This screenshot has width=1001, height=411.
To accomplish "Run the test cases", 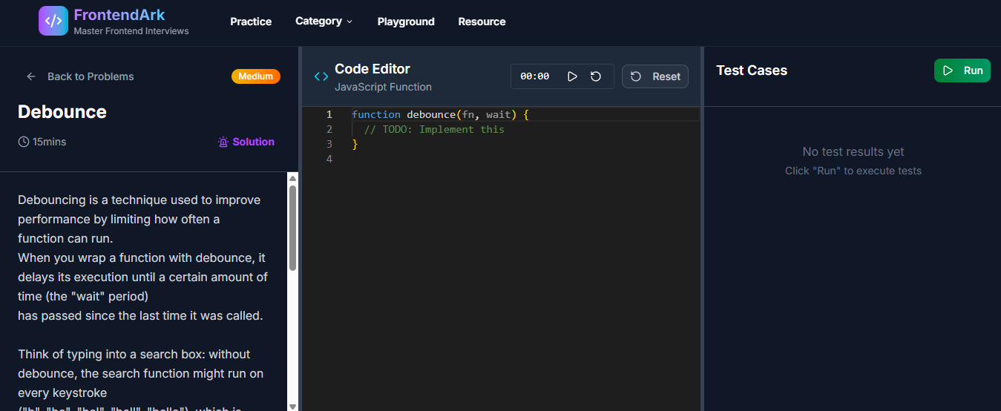I will (x=962, y=70).
